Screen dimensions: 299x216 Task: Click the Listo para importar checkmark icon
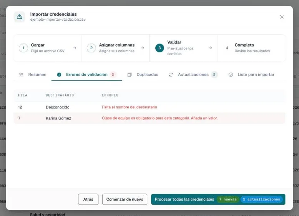coord(231,75)
